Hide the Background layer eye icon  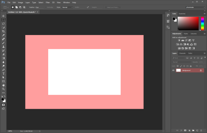(x=173, y=70)
